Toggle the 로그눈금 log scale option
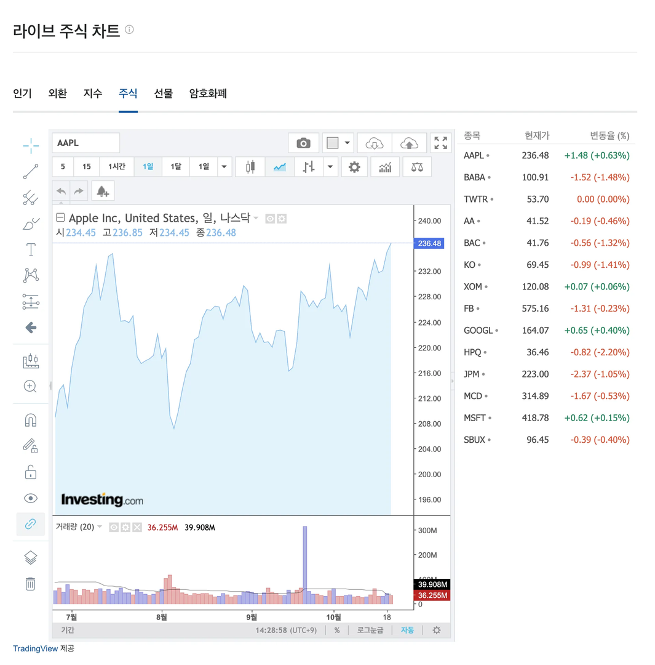 coord(370,631)
